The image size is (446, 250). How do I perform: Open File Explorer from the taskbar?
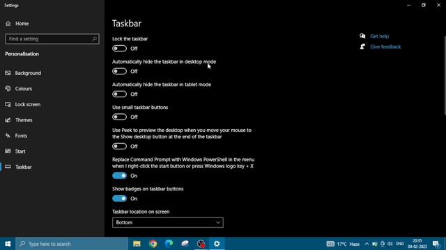(137, 244)
